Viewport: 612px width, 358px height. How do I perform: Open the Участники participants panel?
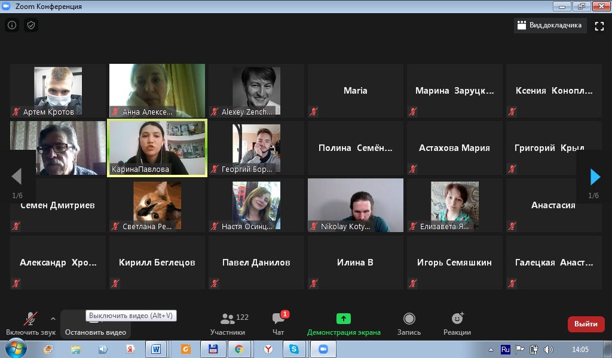[228, 324]
